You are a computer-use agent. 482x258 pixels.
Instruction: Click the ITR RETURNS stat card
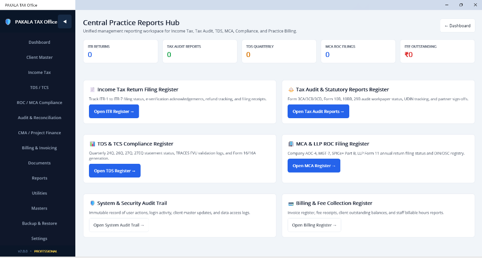(120, 51)
